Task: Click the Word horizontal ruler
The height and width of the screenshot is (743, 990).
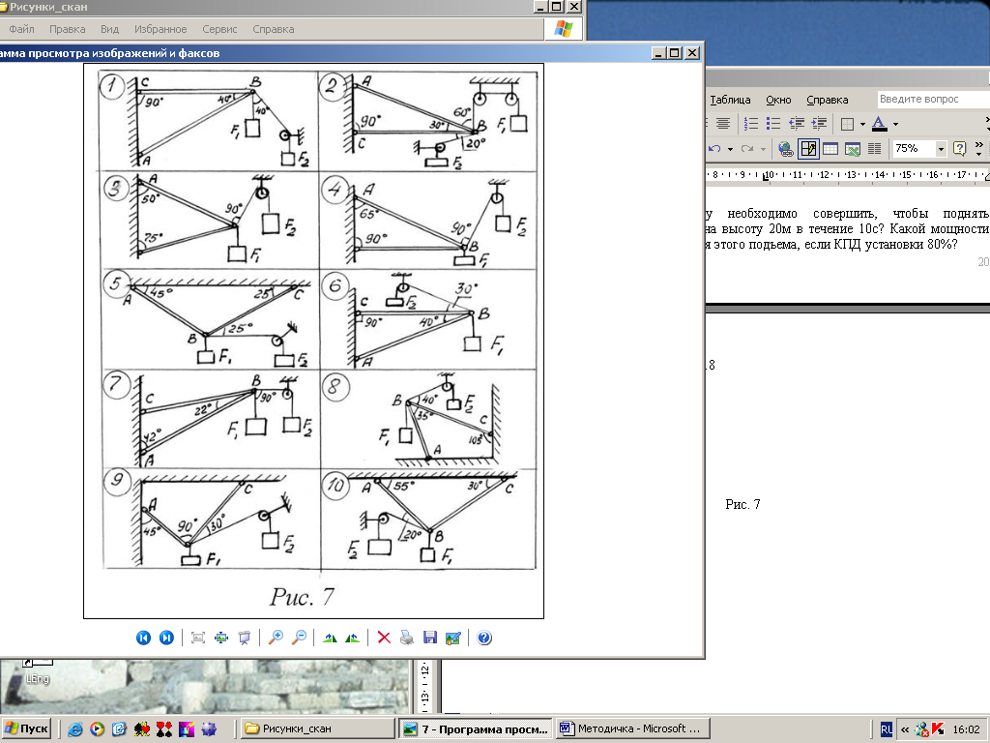Action: [x=847, y=174]
